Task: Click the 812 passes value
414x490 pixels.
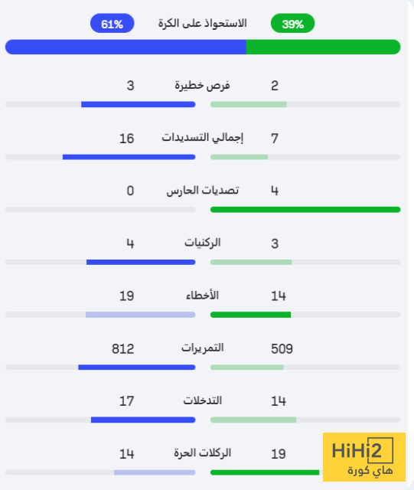Action: 122,349
